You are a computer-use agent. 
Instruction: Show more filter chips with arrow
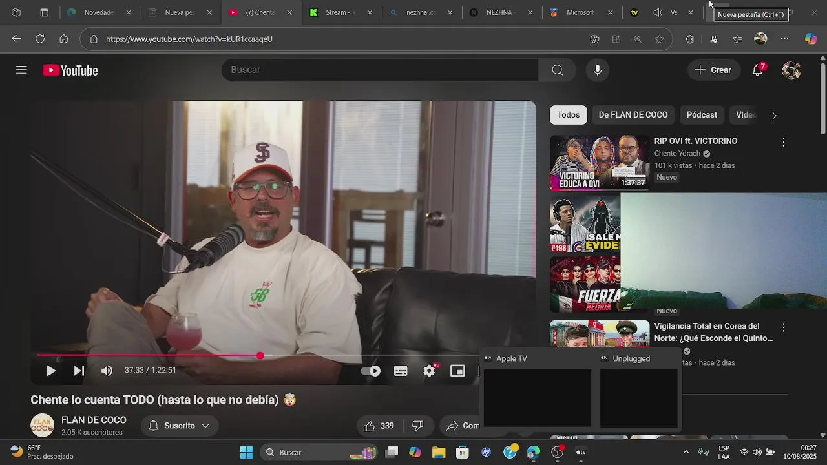(774, 115)
